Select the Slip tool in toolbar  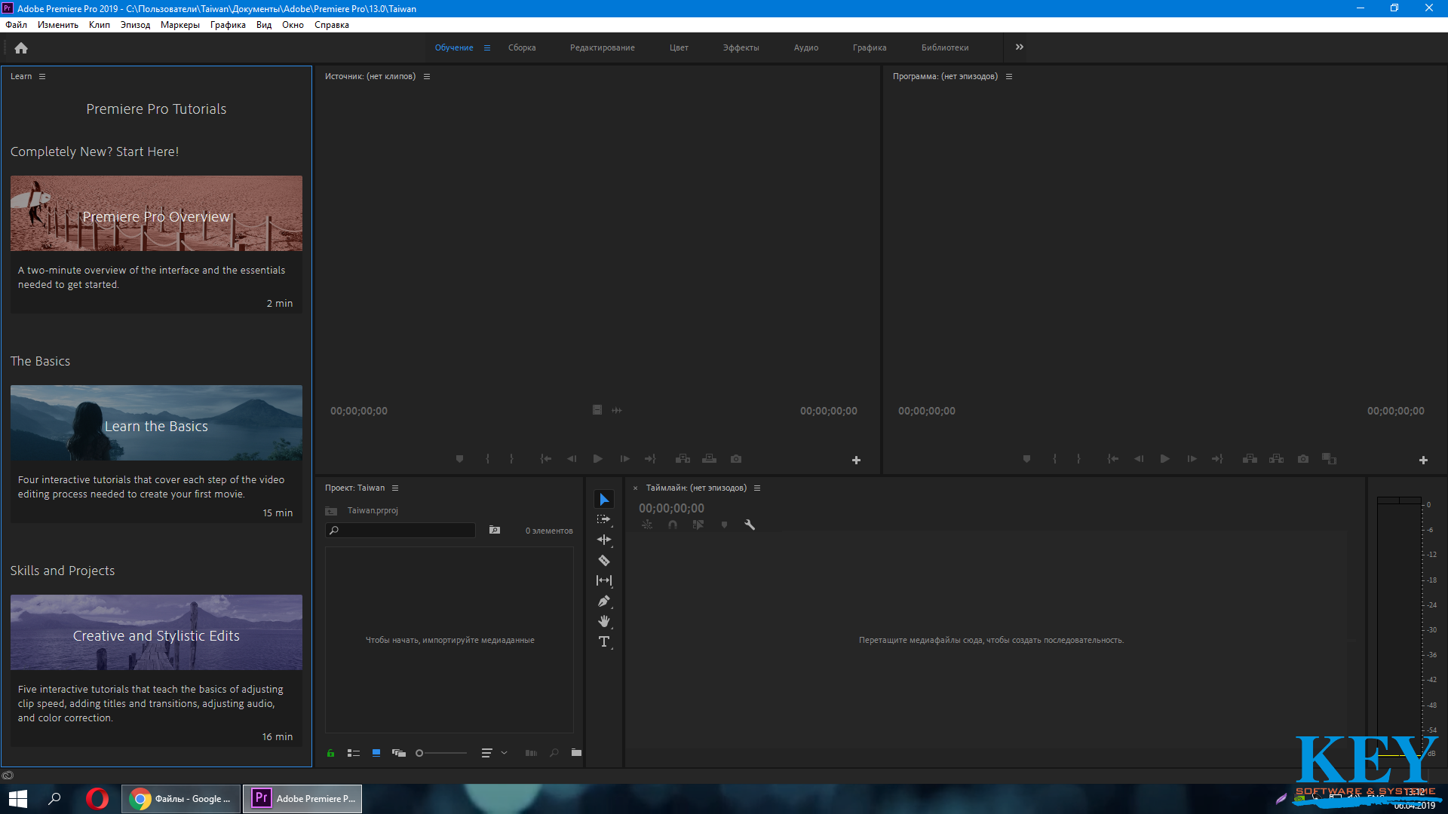pyautogui.click(x=603, y=580)
